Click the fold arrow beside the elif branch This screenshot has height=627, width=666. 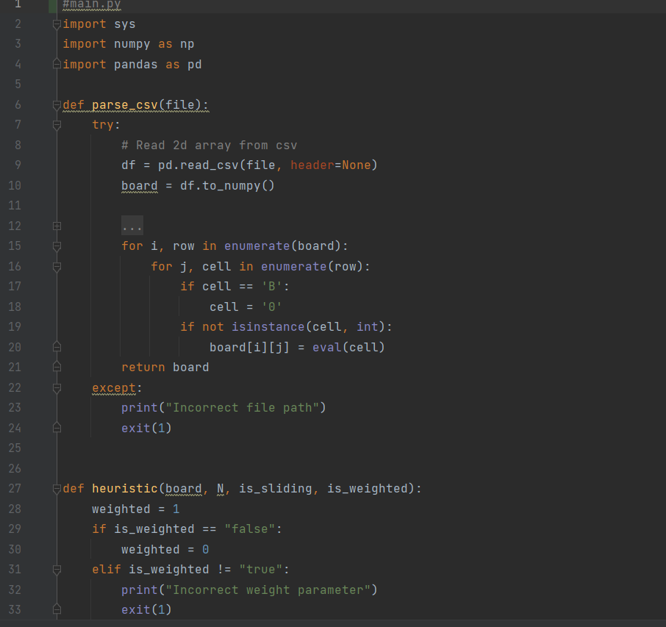point(56,569)
